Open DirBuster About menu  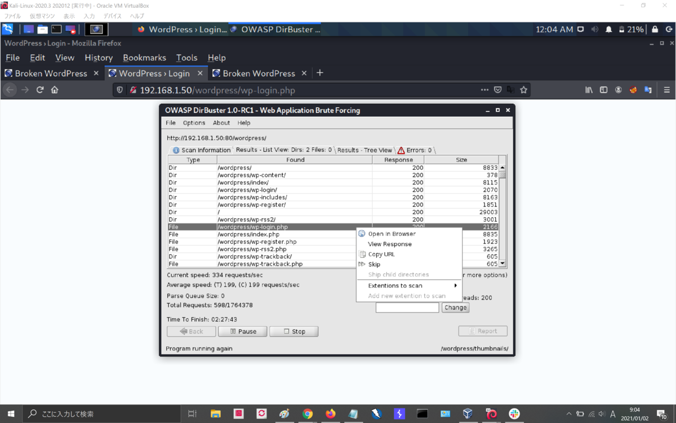(221, 122)
